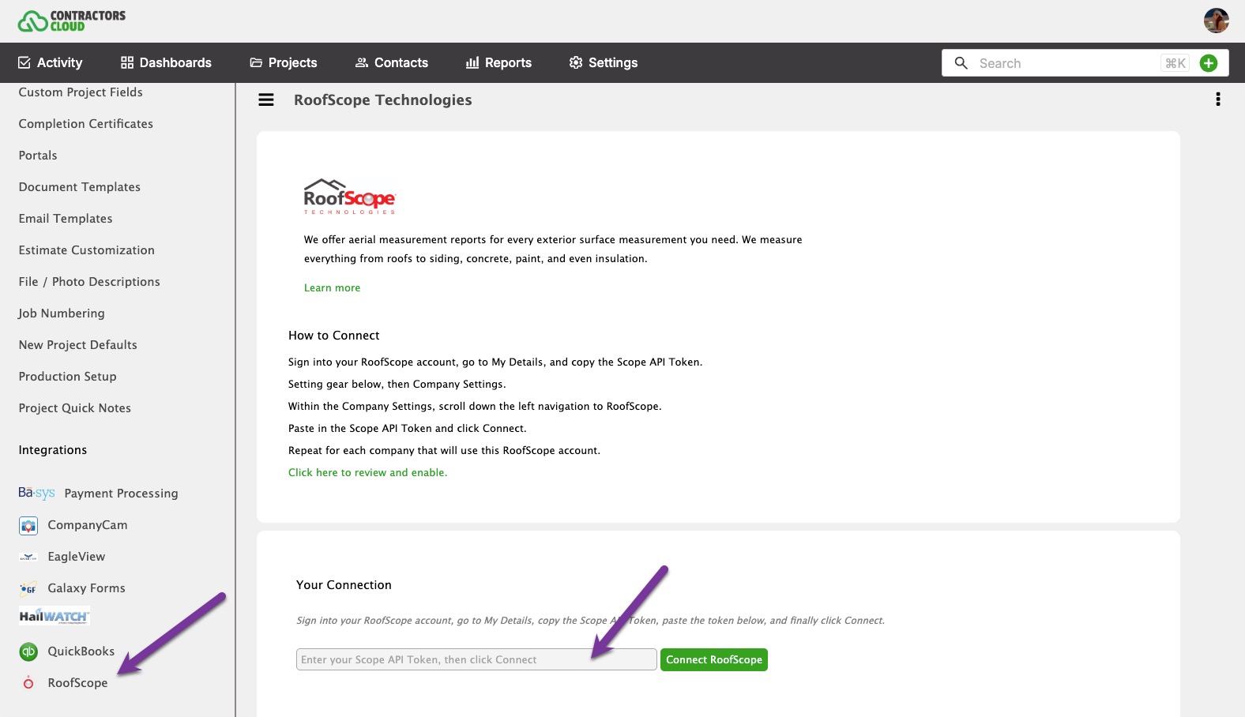The width and height of the screenshot is (1245, 717).
Task: Select RoofScope integration label
Action: coord(77,683)
